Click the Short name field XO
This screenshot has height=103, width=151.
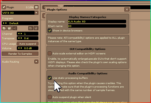tap(97, 26)
